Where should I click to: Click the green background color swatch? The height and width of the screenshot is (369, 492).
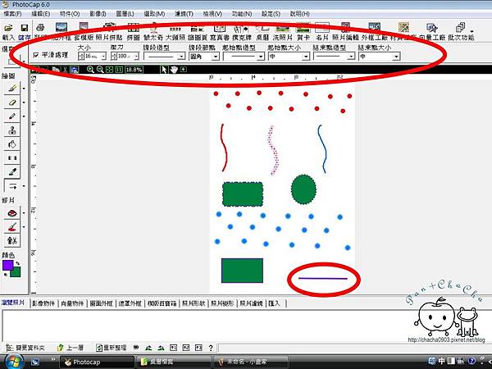(x=16, y=273)
